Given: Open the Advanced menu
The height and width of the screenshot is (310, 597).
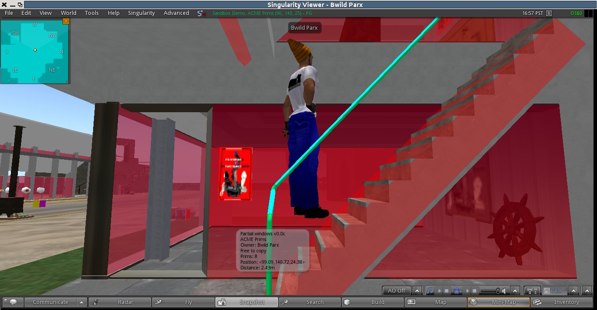Looking at the screenshot, I should (x=176, y=13).
